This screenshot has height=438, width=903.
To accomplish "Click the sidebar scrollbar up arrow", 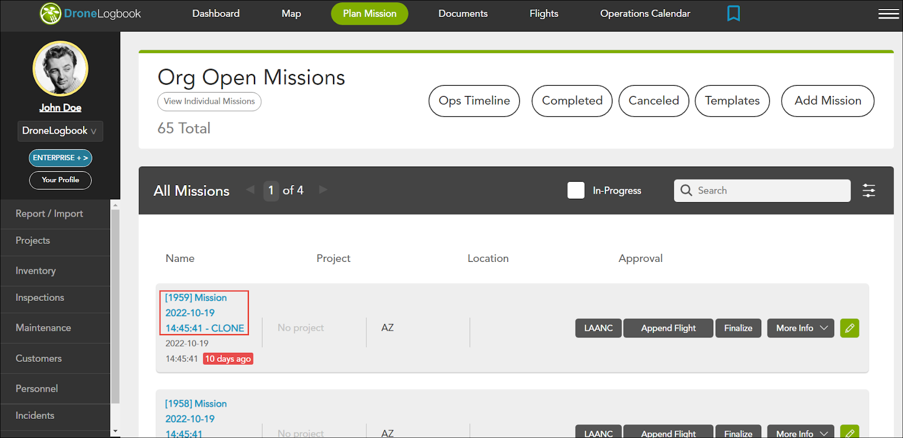I will [x=115, y=205].
